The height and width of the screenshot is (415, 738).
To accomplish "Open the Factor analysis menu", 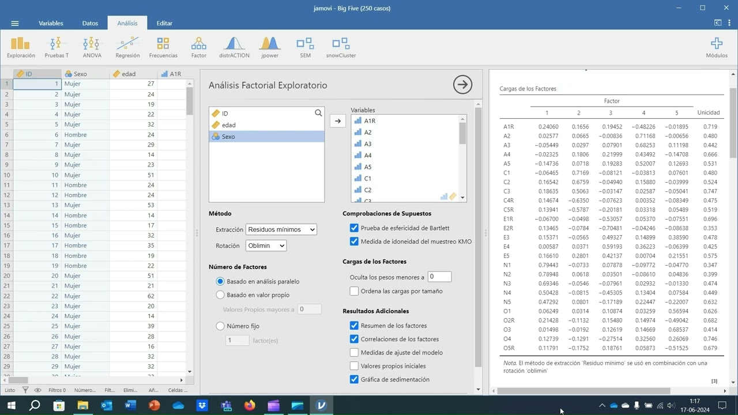I will (199, 47).
